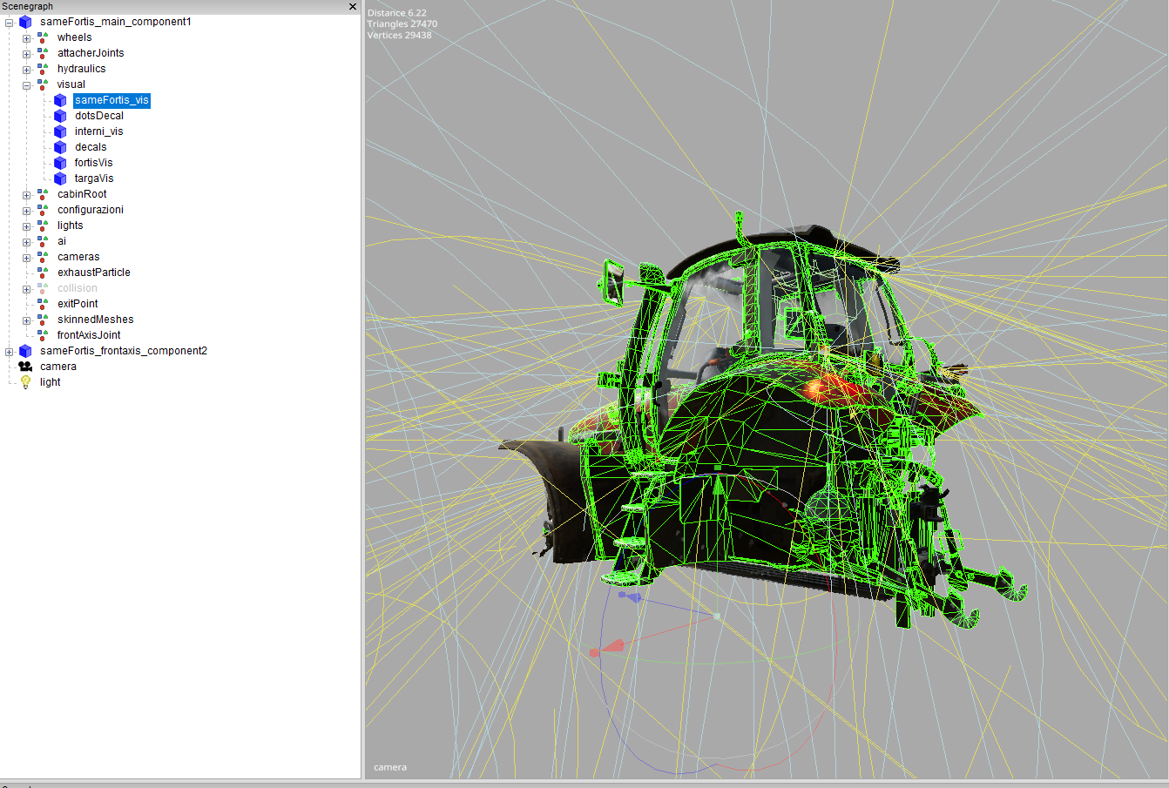Expand the hydraulics group

pyautogui.click(x=26, y=70)
